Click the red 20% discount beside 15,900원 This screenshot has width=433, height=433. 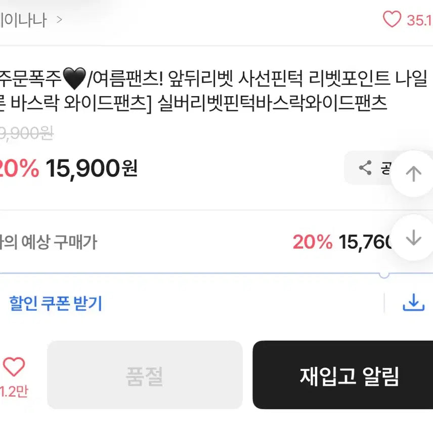coord(19,168)
